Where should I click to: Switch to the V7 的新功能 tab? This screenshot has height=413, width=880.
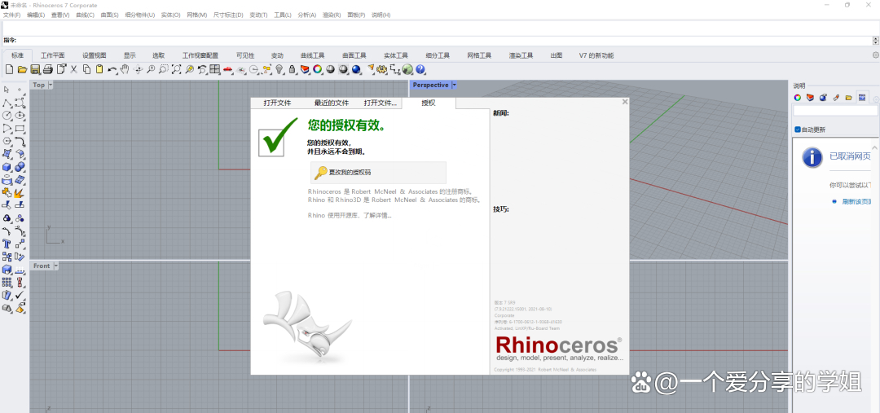(596, 55)
